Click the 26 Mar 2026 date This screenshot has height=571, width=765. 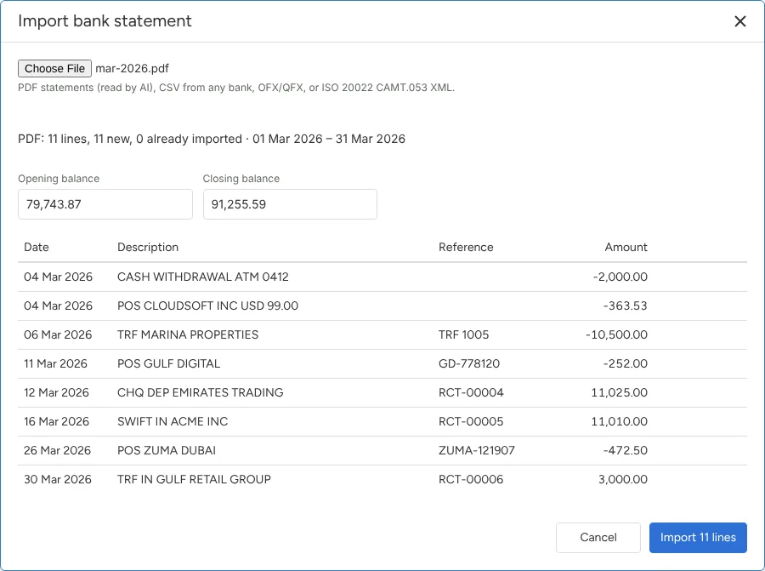58,450
